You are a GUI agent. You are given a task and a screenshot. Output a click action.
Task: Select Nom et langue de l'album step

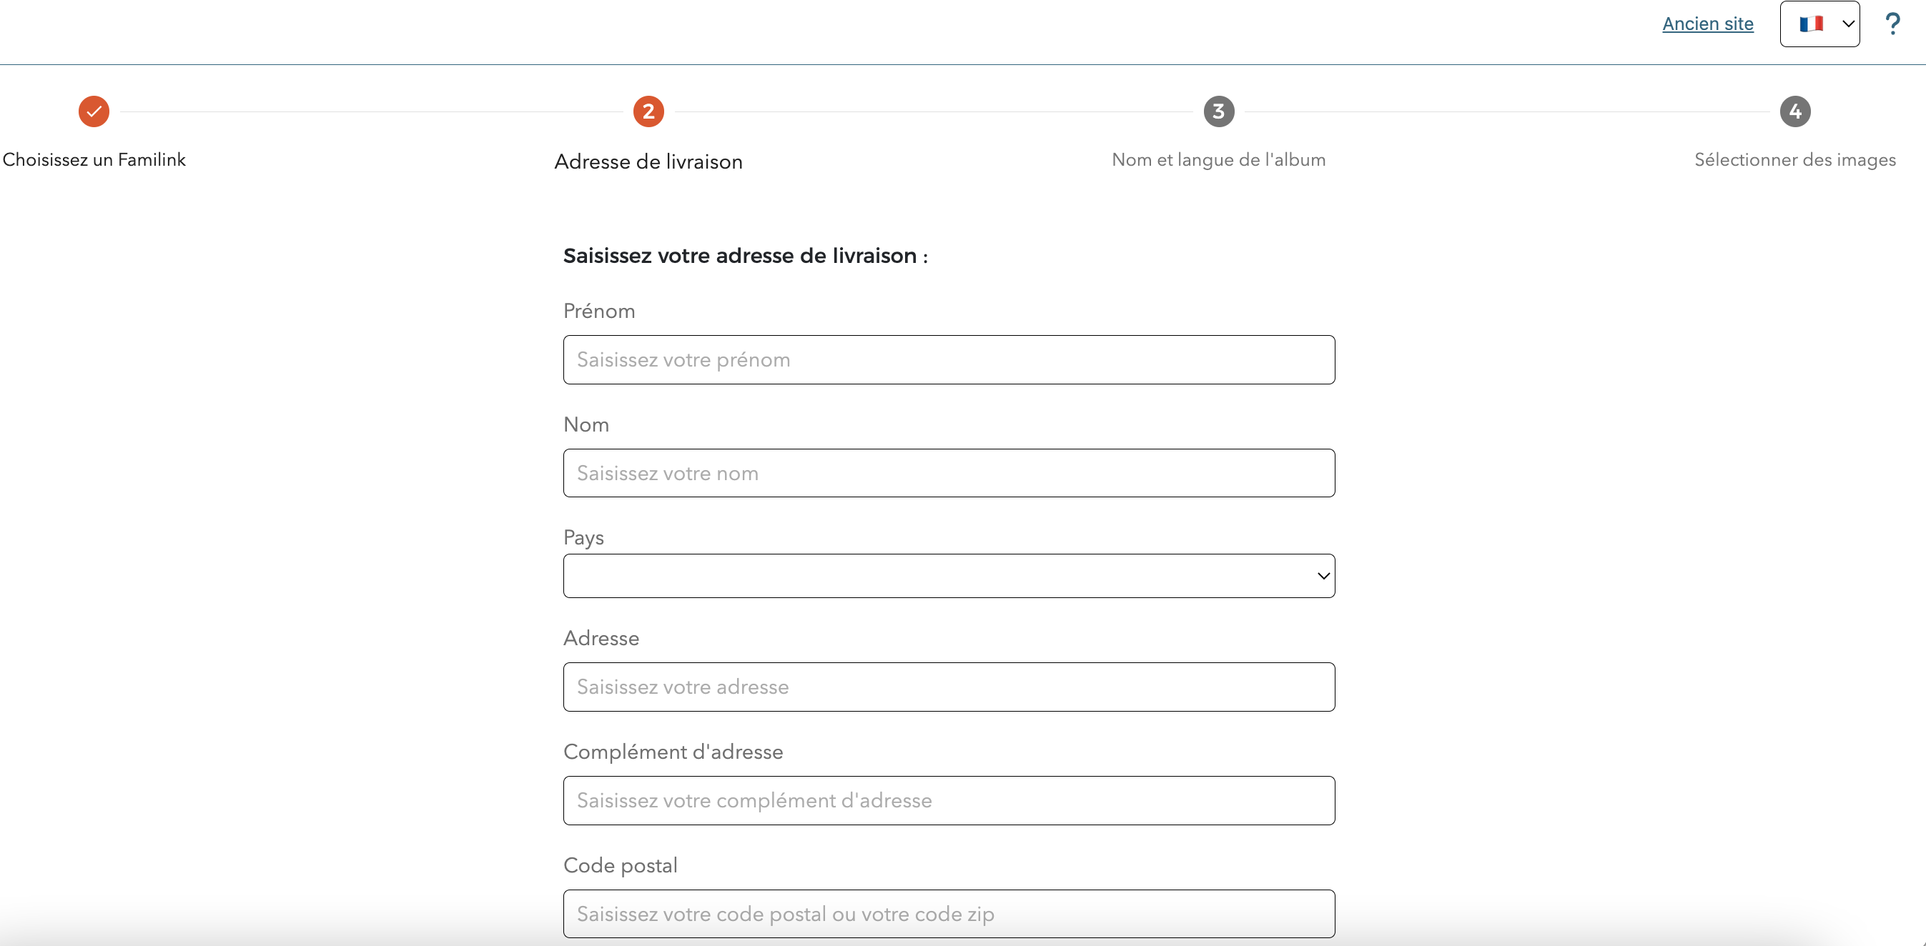pos(1218,159)
